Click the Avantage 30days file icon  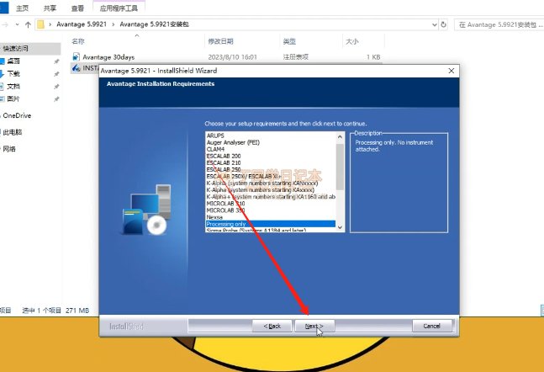[76, 57]
